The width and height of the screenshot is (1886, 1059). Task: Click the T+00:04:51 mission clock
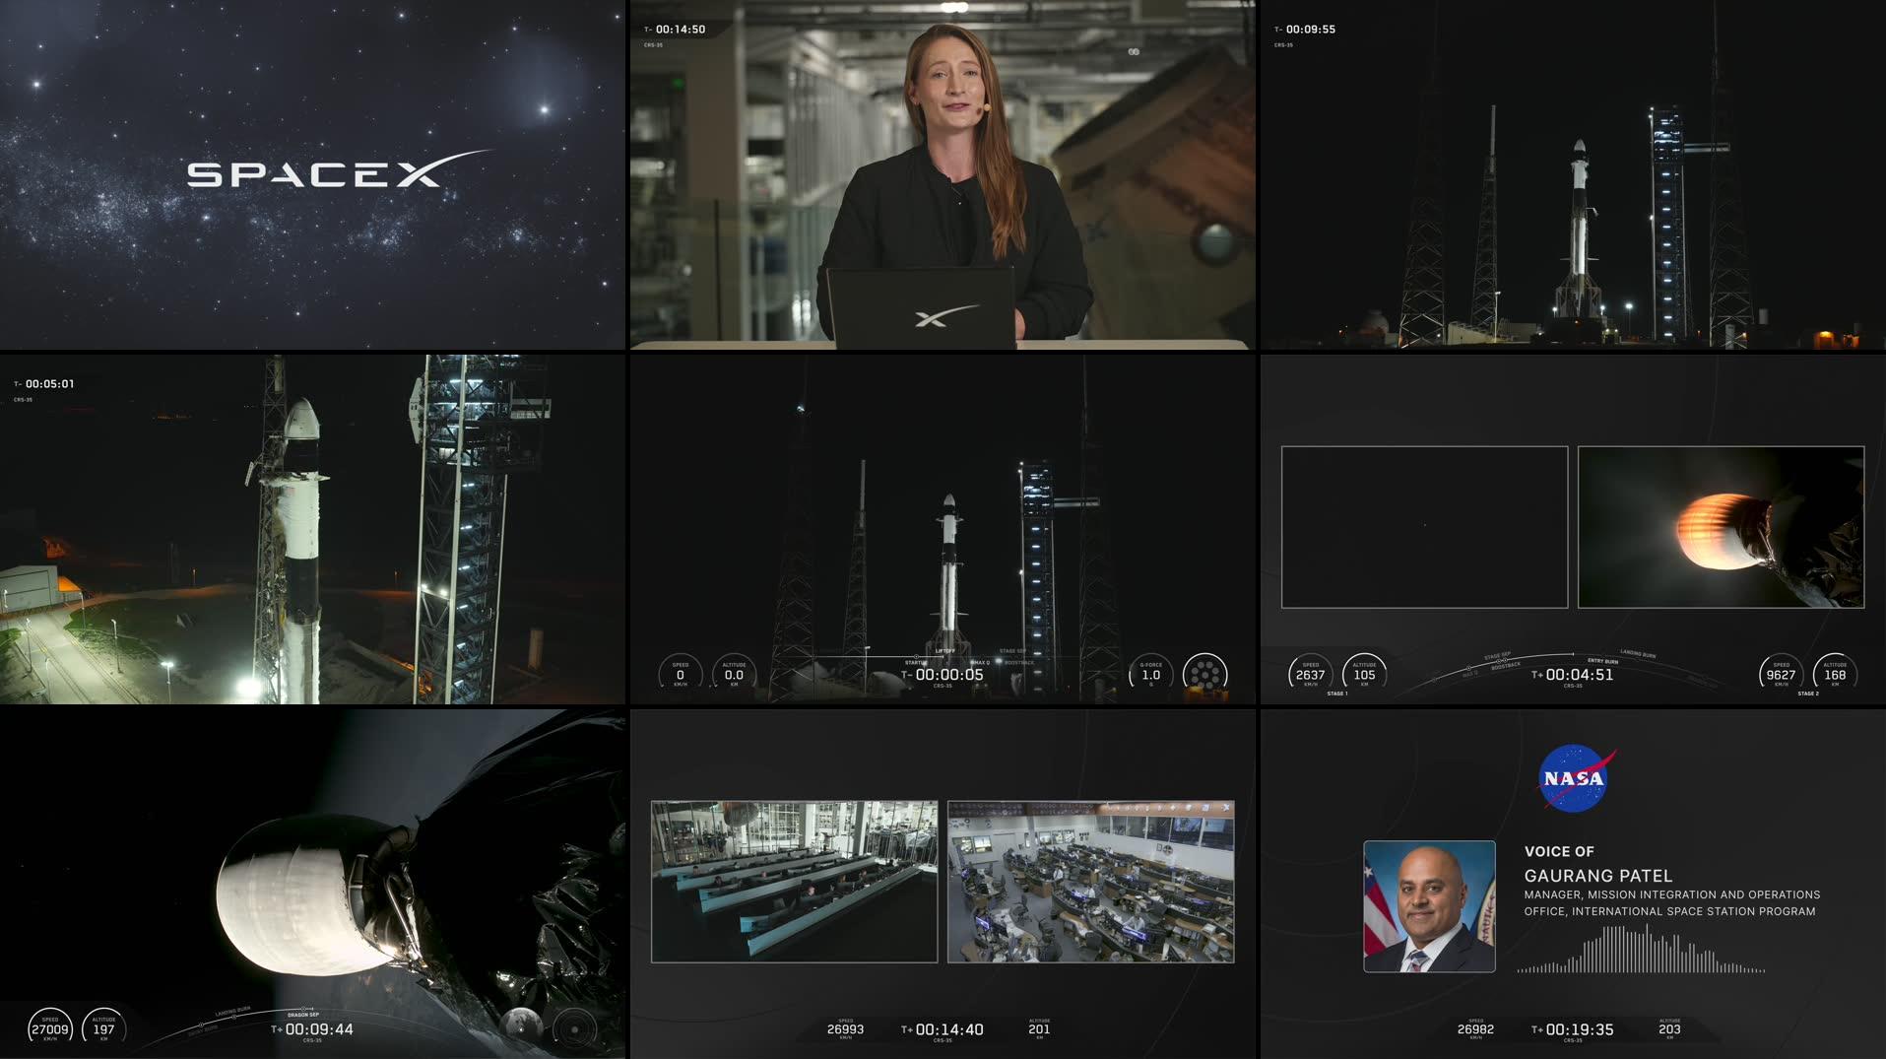[1573, 675]
